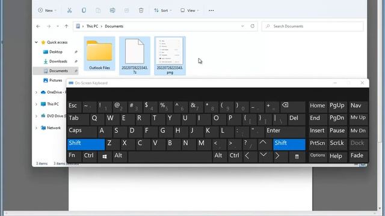The height and width of the screenshot is (216, 385).
Task: Open the View layout dropdown
Action: pyautogui.click(x=189, y=10)
